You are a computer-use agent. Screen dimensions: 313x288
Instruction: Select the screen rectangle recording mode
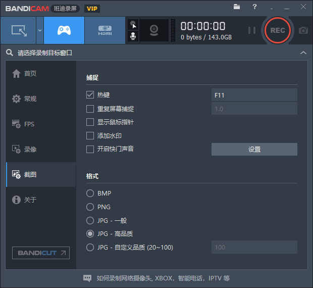pos(18,30)
